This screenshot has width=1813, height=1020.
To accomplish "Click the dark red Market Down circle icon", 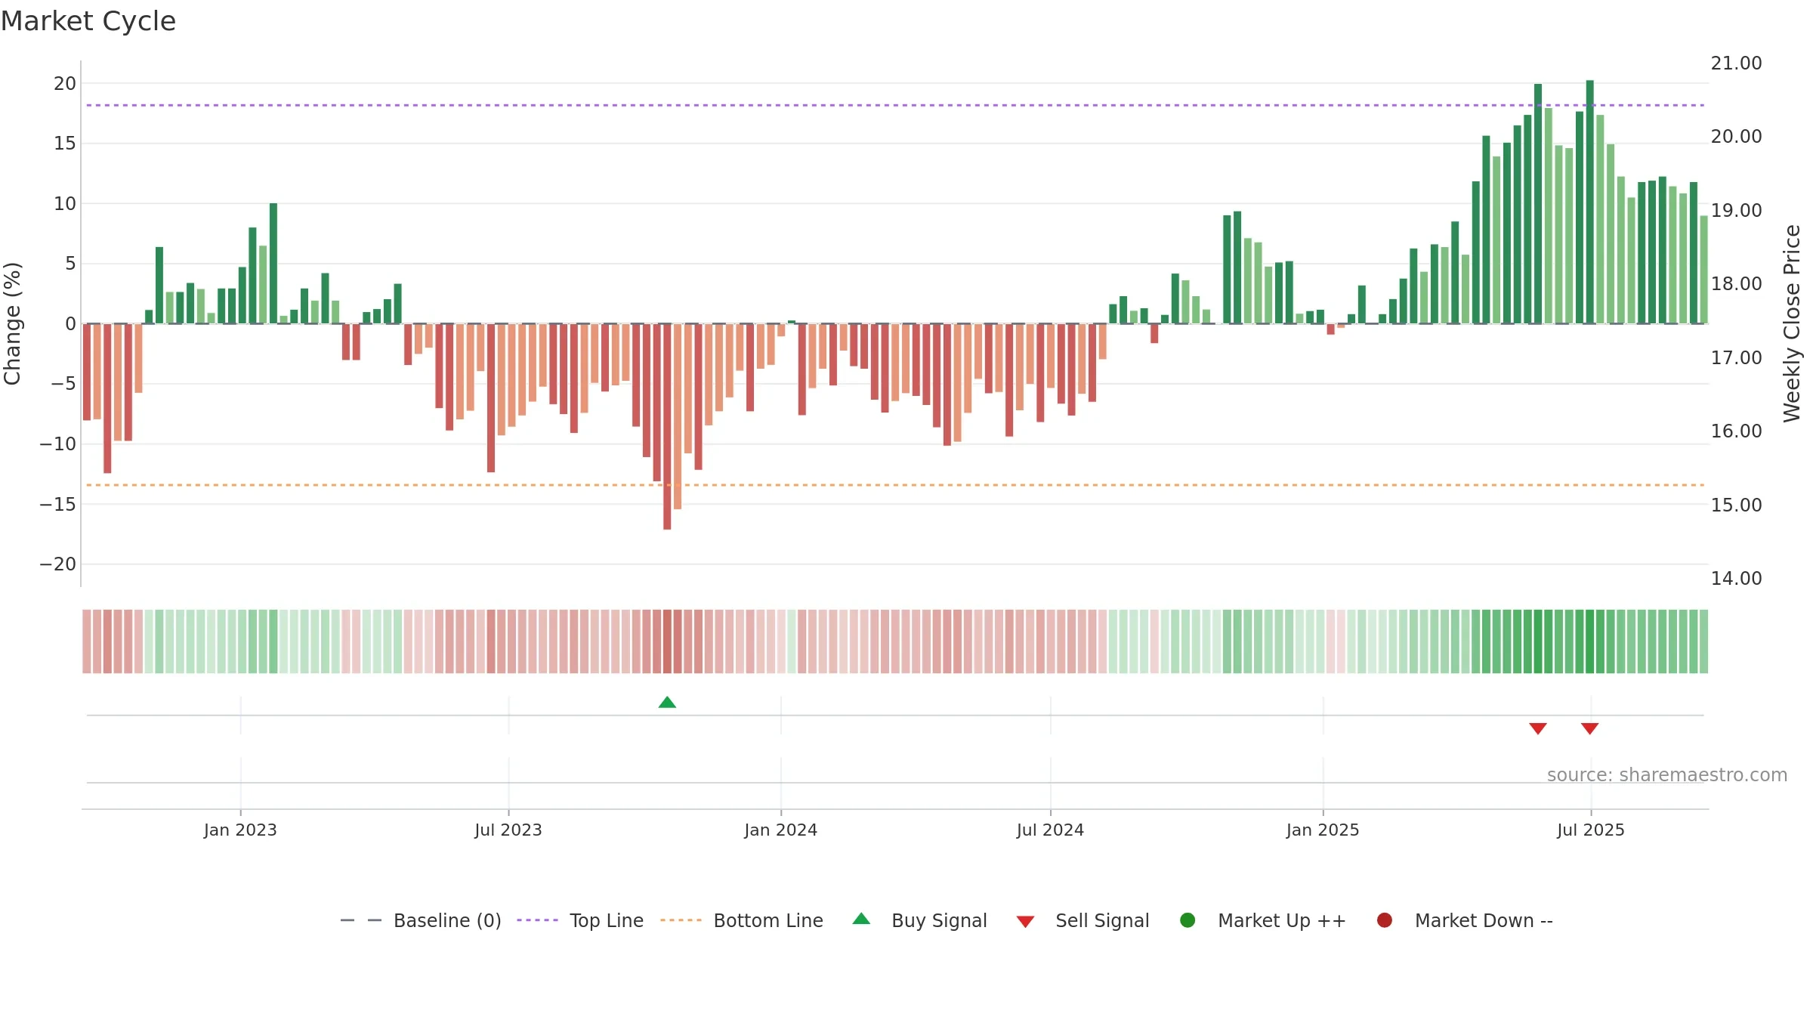I will pos(1385,920).
